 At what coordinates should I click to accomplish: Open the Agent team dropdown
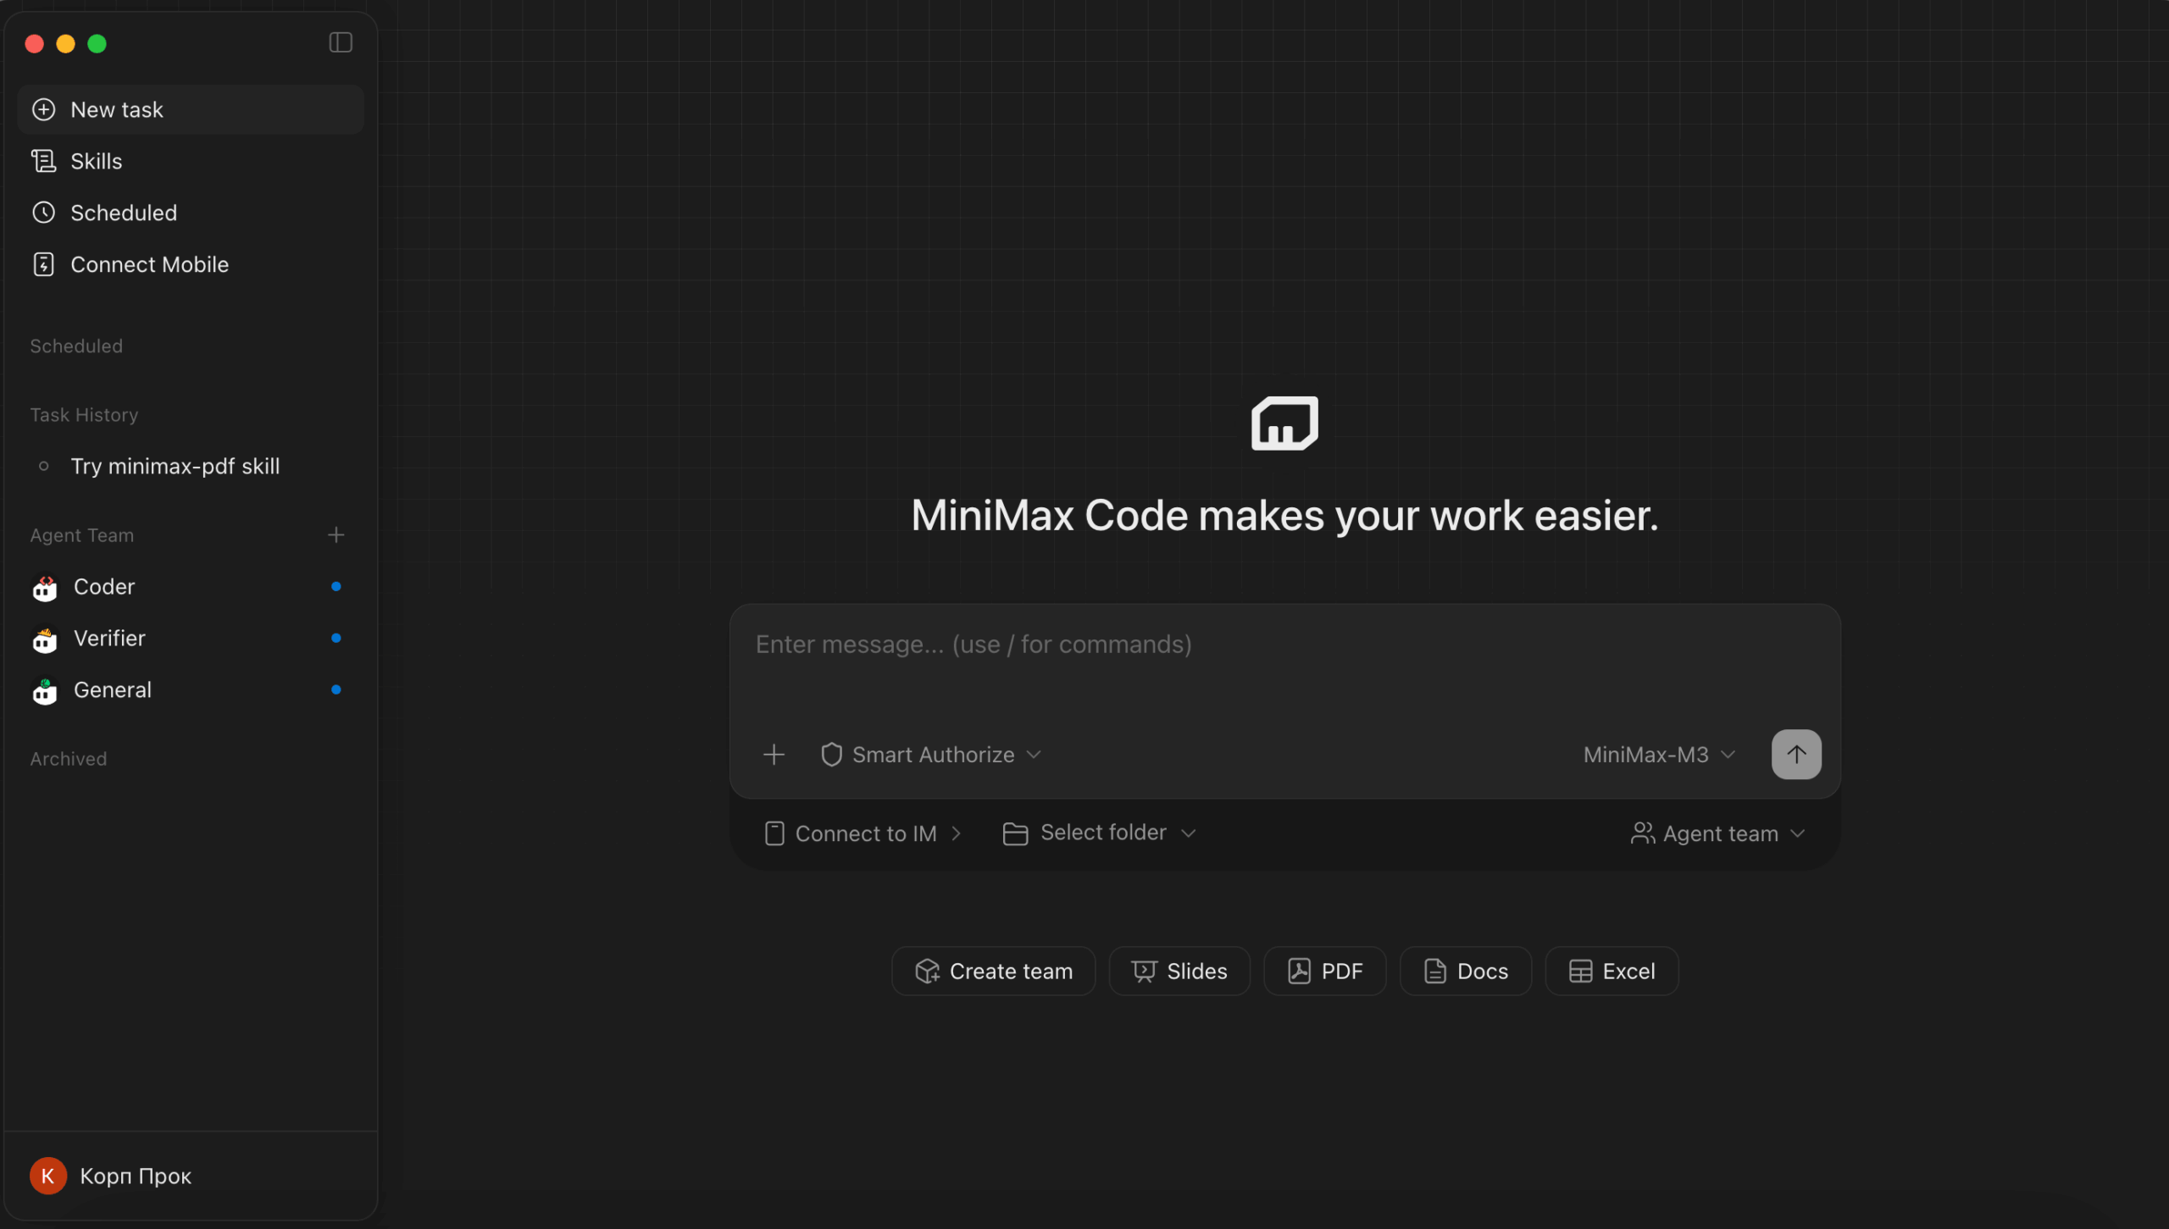pyautogui.click(x=1717, y=833)
